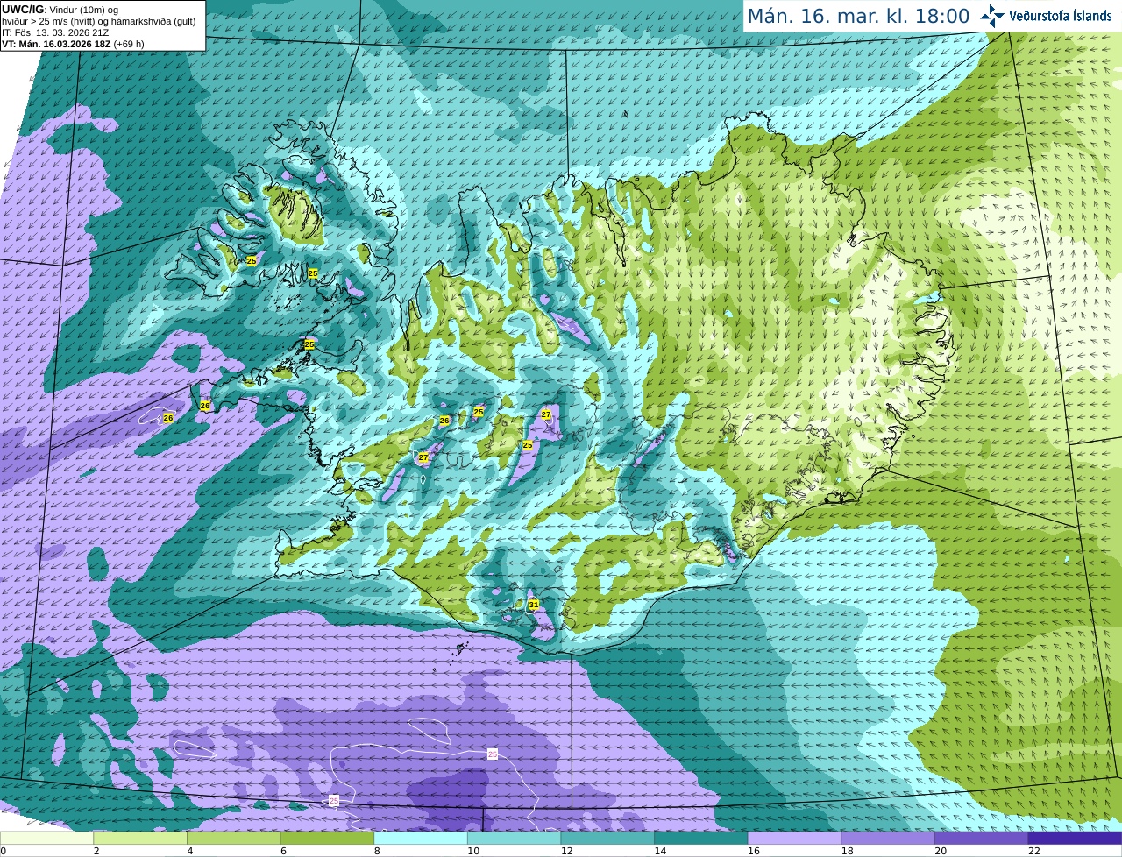Click the VT: Mán. 16.03.2026 18Z (+69 h) line

tap(74, 44)
